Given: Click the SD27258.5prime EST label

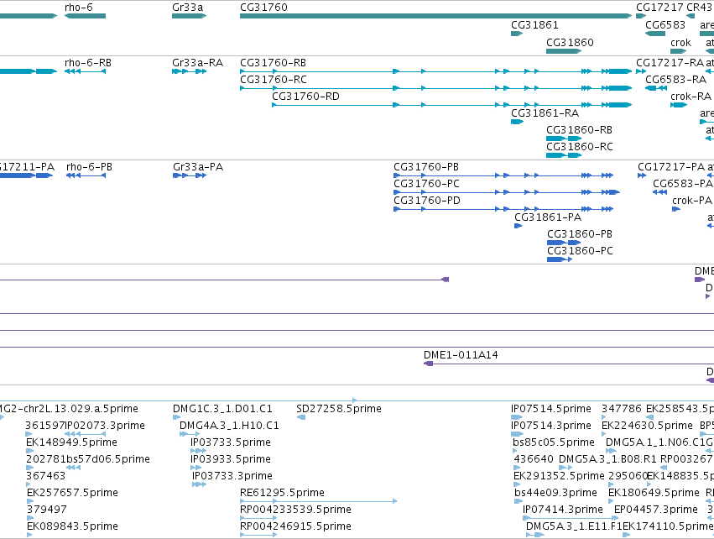Looking at the screenshot, I should (x=339, y=409).
